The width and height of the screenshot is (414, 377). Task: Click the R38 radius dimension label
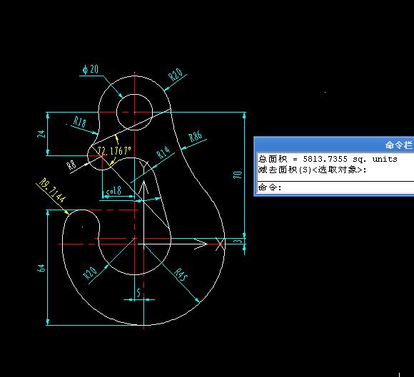(x=80, y=122)
